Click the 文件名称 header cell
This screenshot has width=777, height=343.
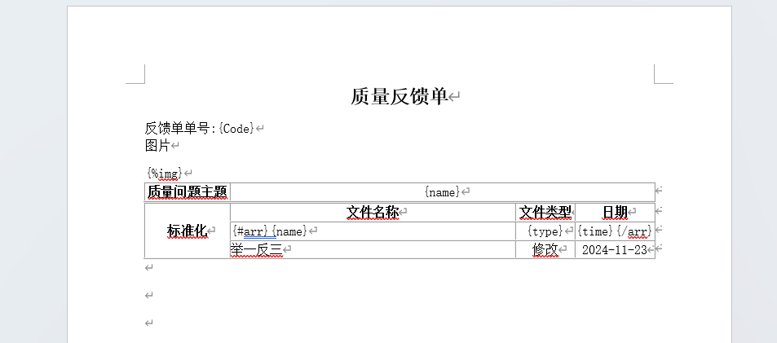click(x=373, y=213)
